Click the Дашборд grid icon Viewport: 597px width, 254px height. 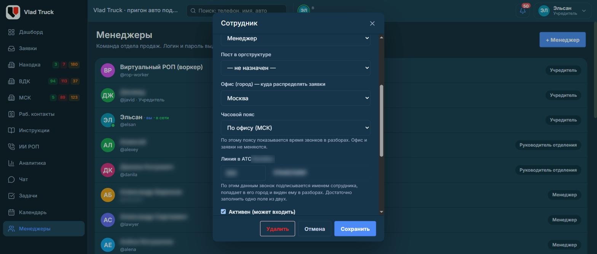11,32
